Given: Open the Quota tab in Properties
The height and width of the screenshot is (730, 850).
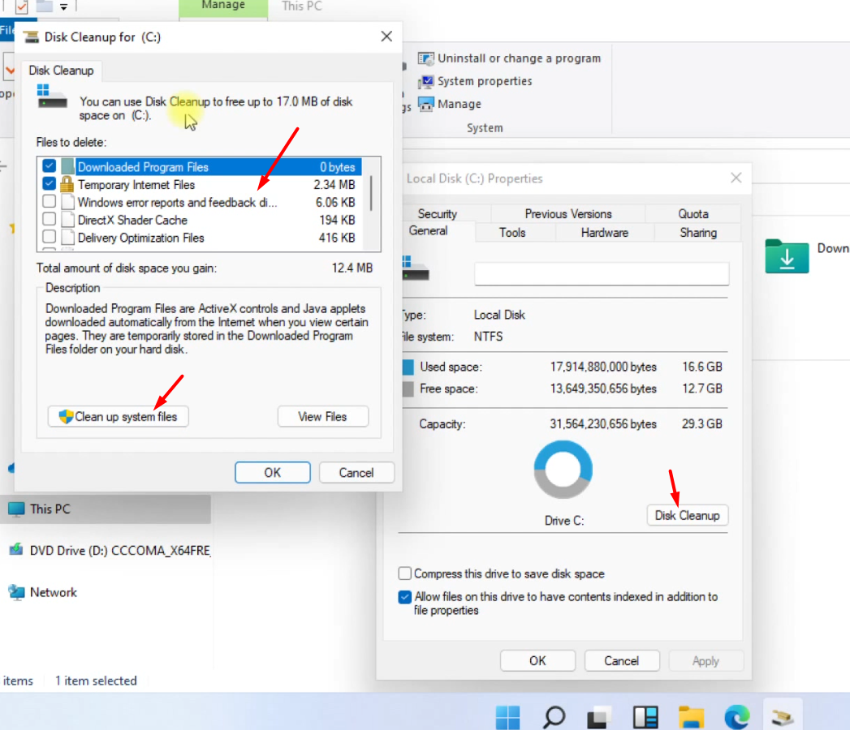Looking at the screenshot, I should [693, 213].
